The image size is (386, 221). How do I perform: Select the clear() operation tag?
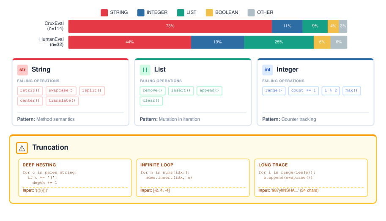[151, 101]
